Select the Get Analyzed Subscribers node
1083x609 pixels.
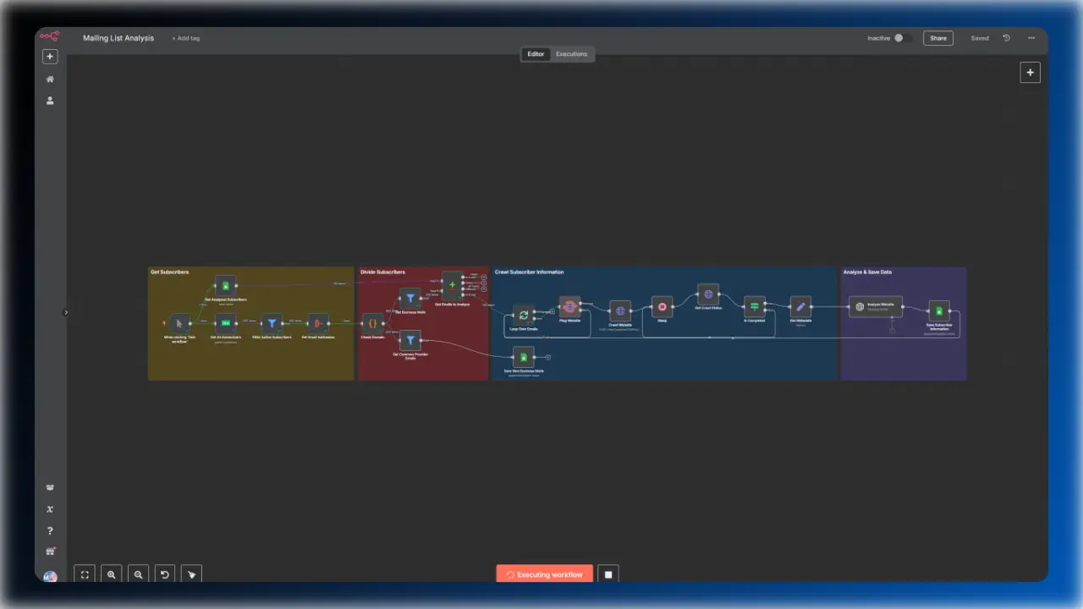pos(226,285)
